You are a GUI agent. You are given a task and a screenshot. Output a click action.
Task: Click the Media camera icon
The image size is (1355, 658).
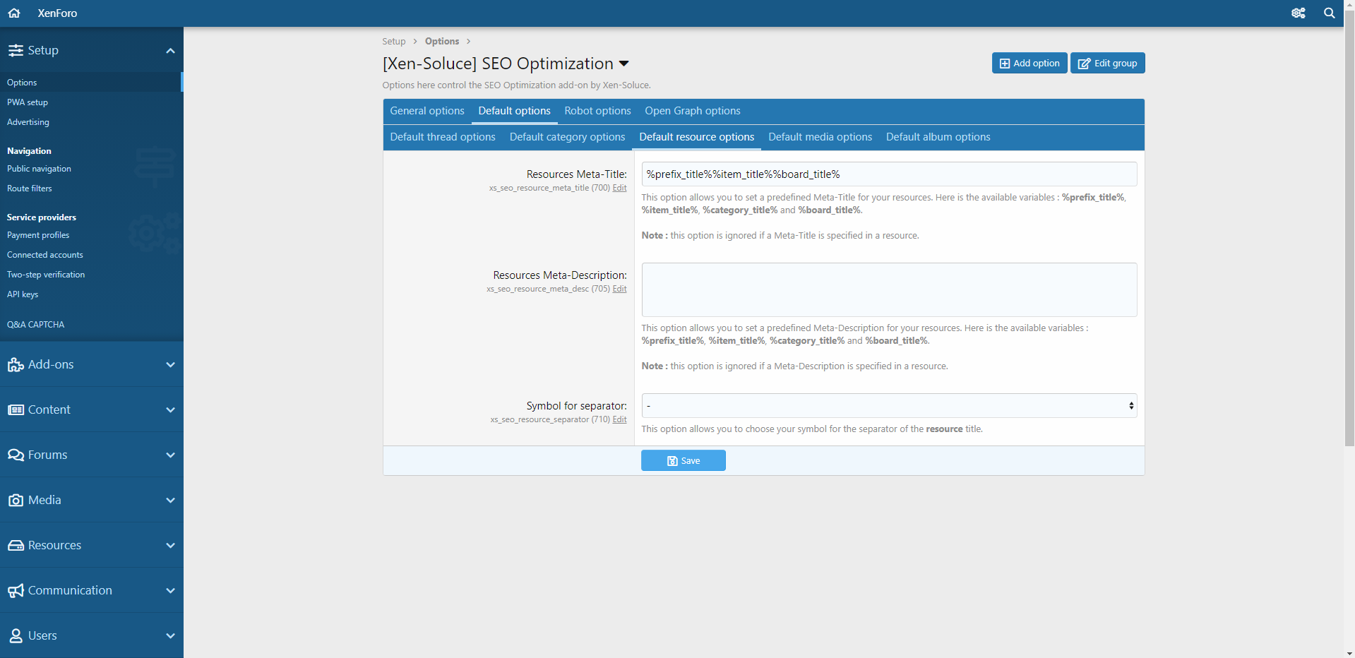[x=16, y=500]
